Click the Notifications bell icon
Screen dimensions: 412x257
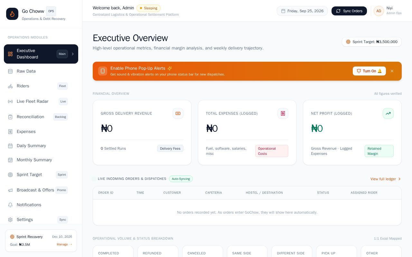tap(10, 205)
